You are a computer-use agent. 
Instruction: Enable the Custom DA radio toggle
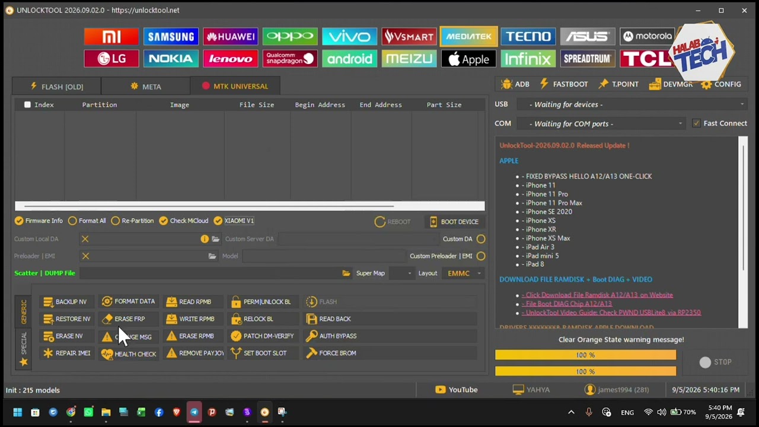coord(481,239)
